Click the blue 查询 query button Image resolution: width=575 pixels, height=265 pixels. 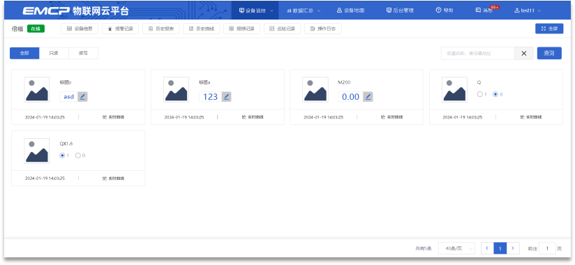pyautogui.click(x=549, y=53)
